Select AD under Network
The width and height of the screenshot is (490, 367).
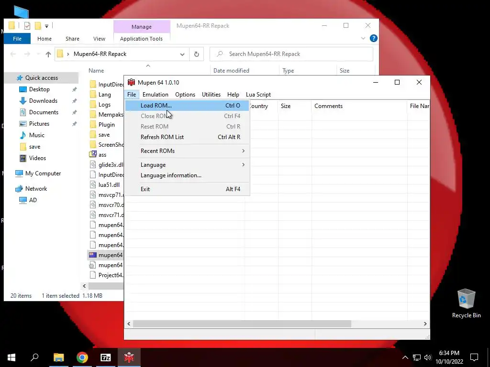click(33, 200)
